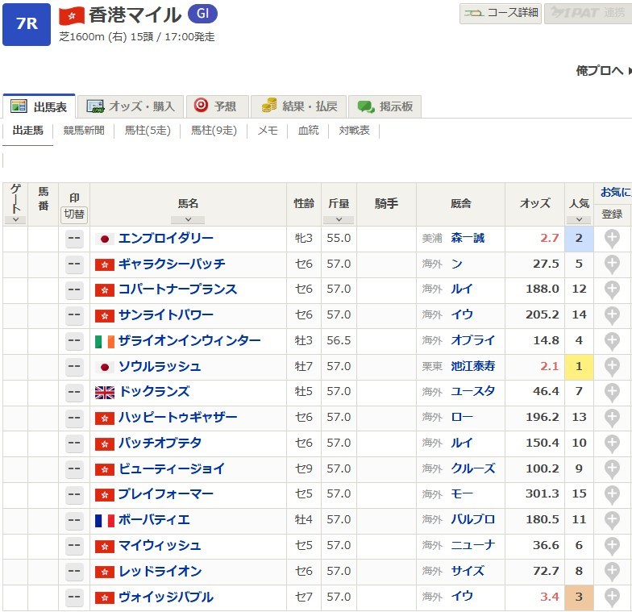Click the plus icon in ドックランズ row

612,392
